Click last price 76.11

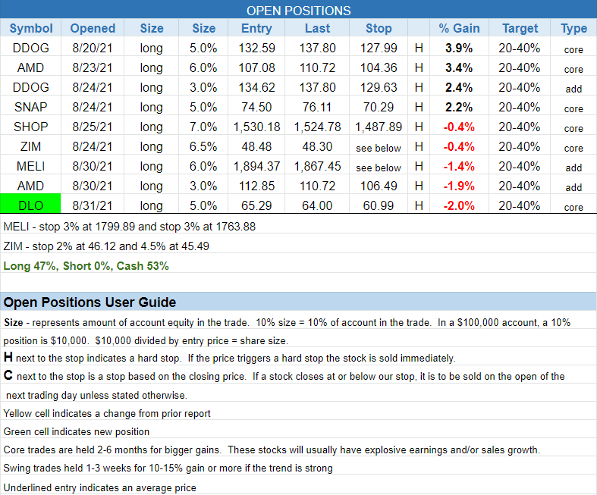(x=317, y=107)
